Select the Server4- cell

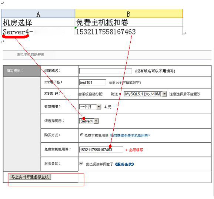click(39, 31)
